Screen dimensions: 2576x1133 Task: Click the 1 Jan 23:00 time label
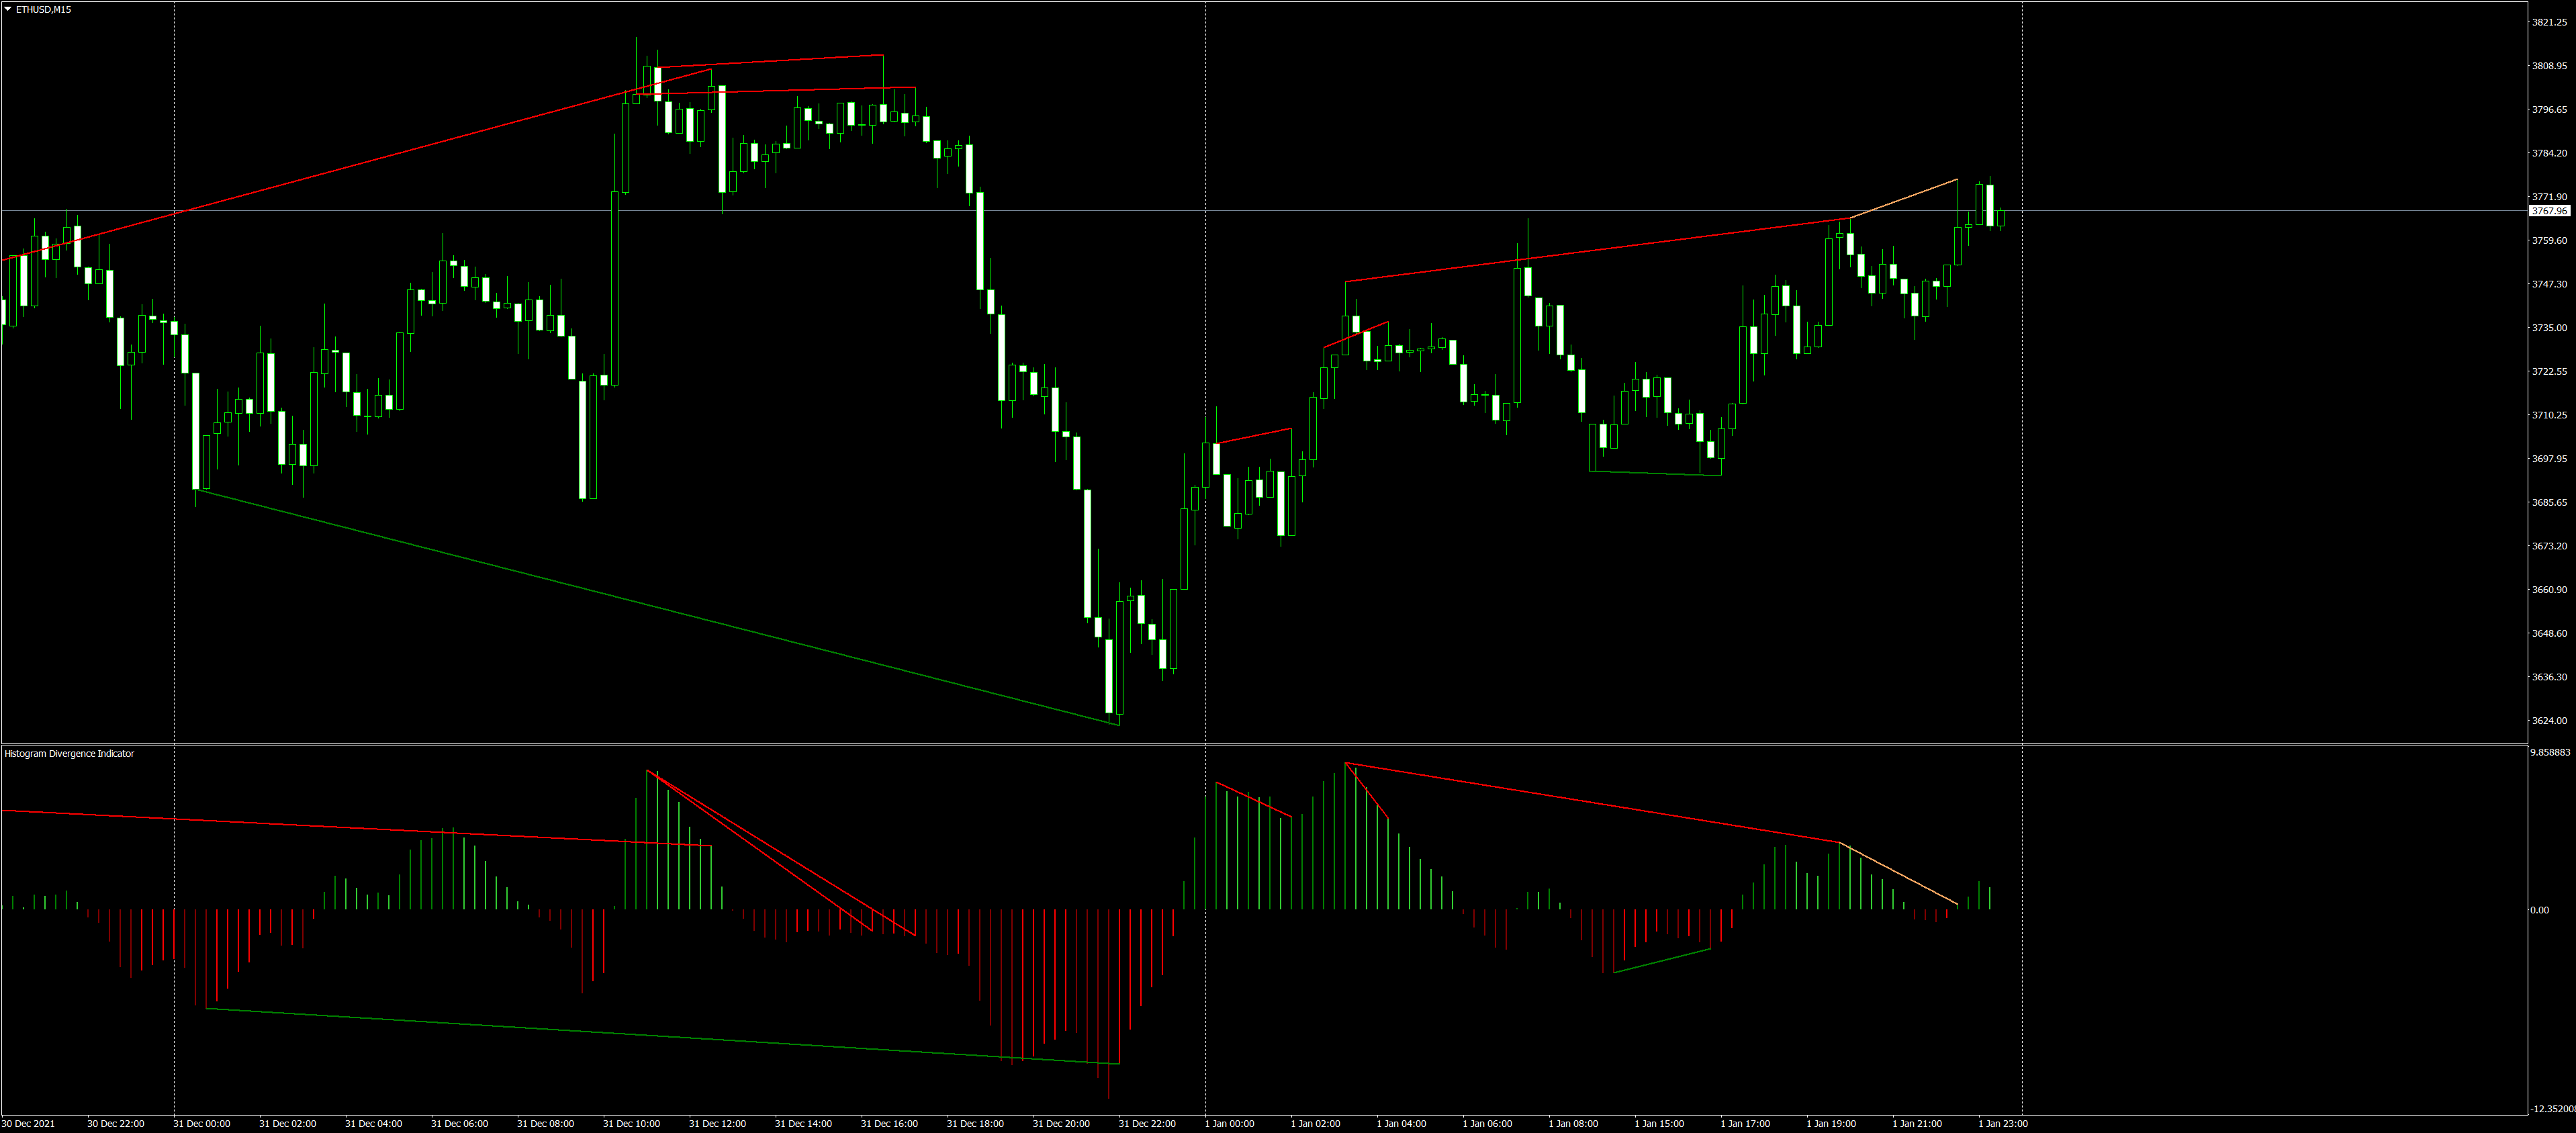point(2002,1123)
